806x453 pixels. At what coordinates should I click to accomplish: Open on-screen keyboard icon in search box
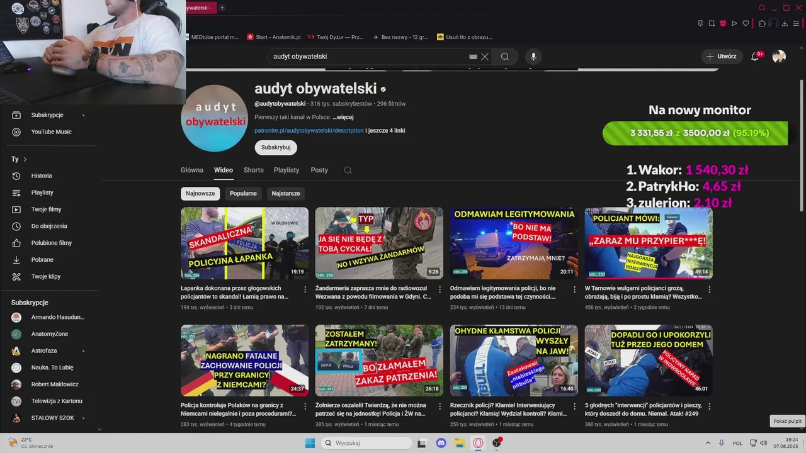tap(474, 56)
